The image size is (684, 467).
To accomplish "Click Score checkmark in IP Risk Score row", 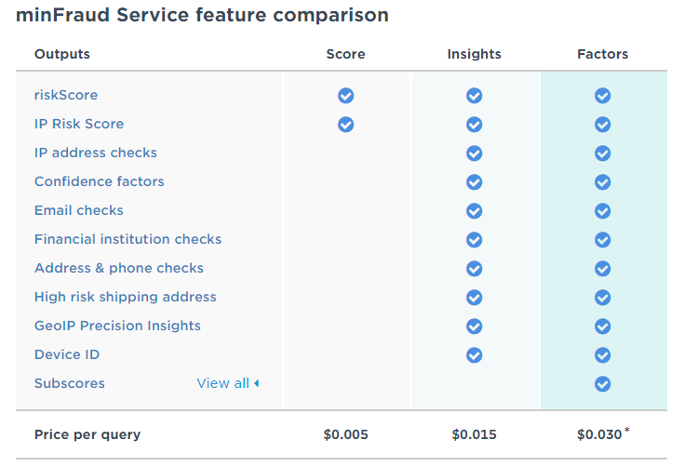I will coord(345,125).
